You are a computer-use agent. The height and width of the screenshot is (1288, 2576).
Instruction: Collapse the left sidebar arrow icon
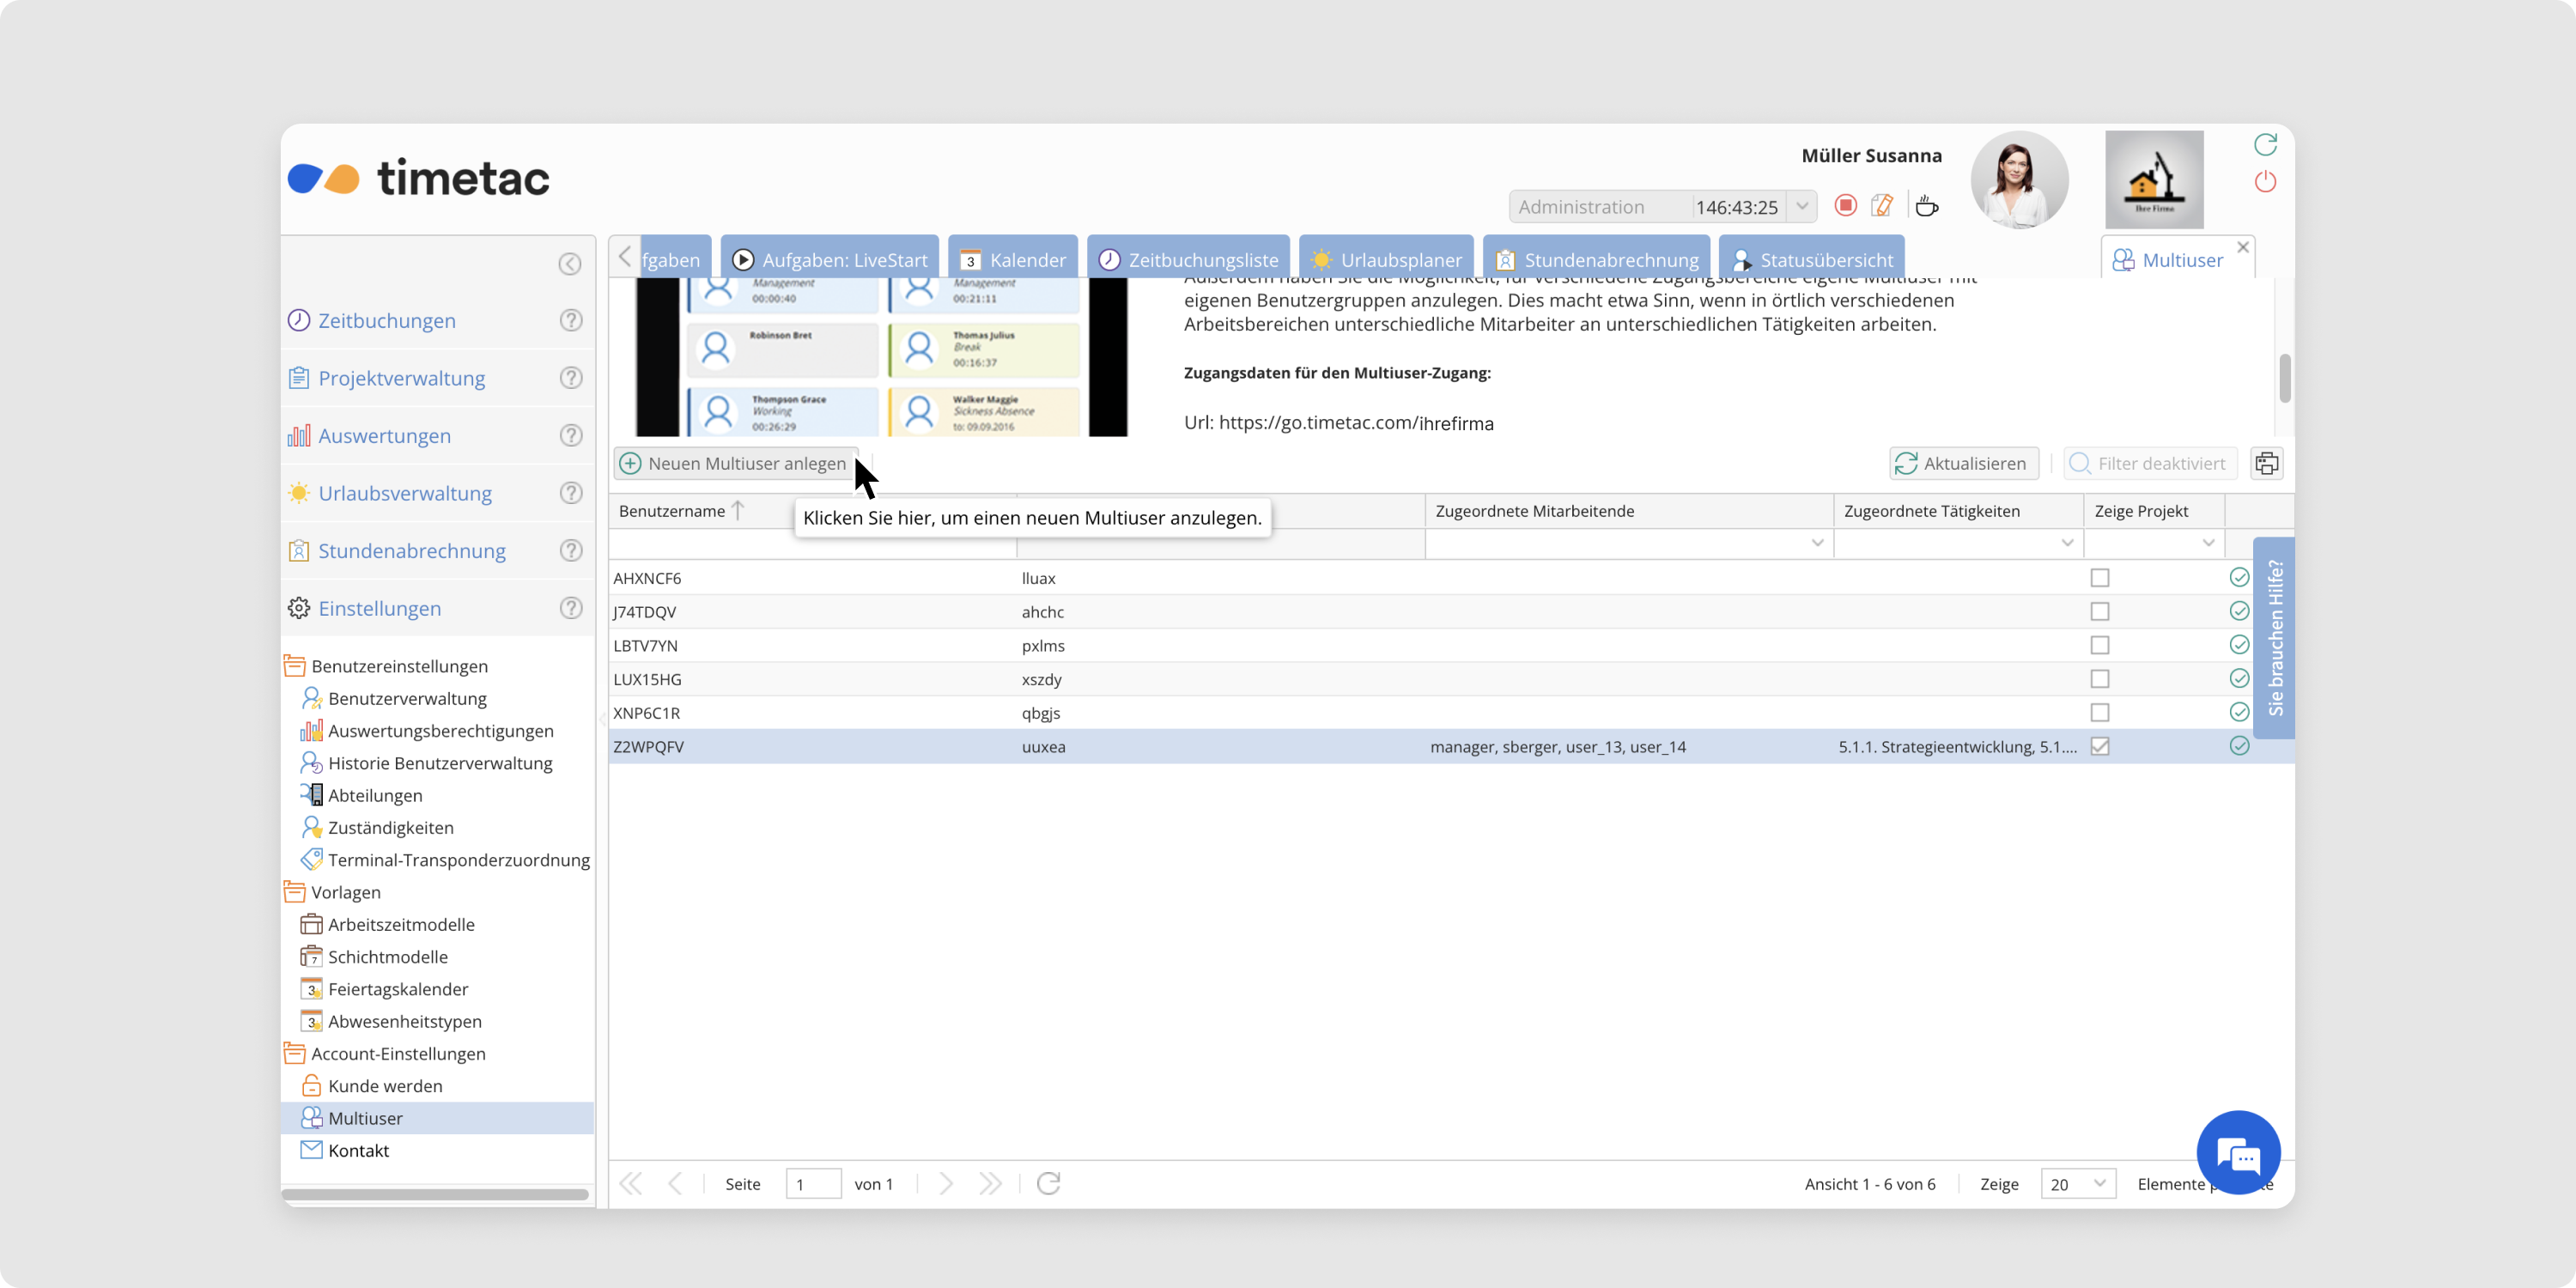(569, 264)
